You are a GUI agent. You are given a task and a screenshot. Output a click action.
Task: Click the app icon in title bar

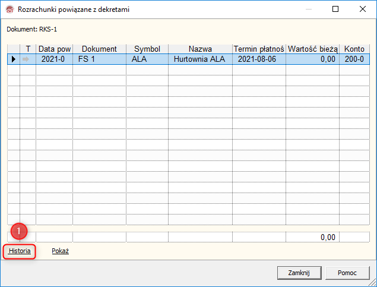click(x=9, y=10)
